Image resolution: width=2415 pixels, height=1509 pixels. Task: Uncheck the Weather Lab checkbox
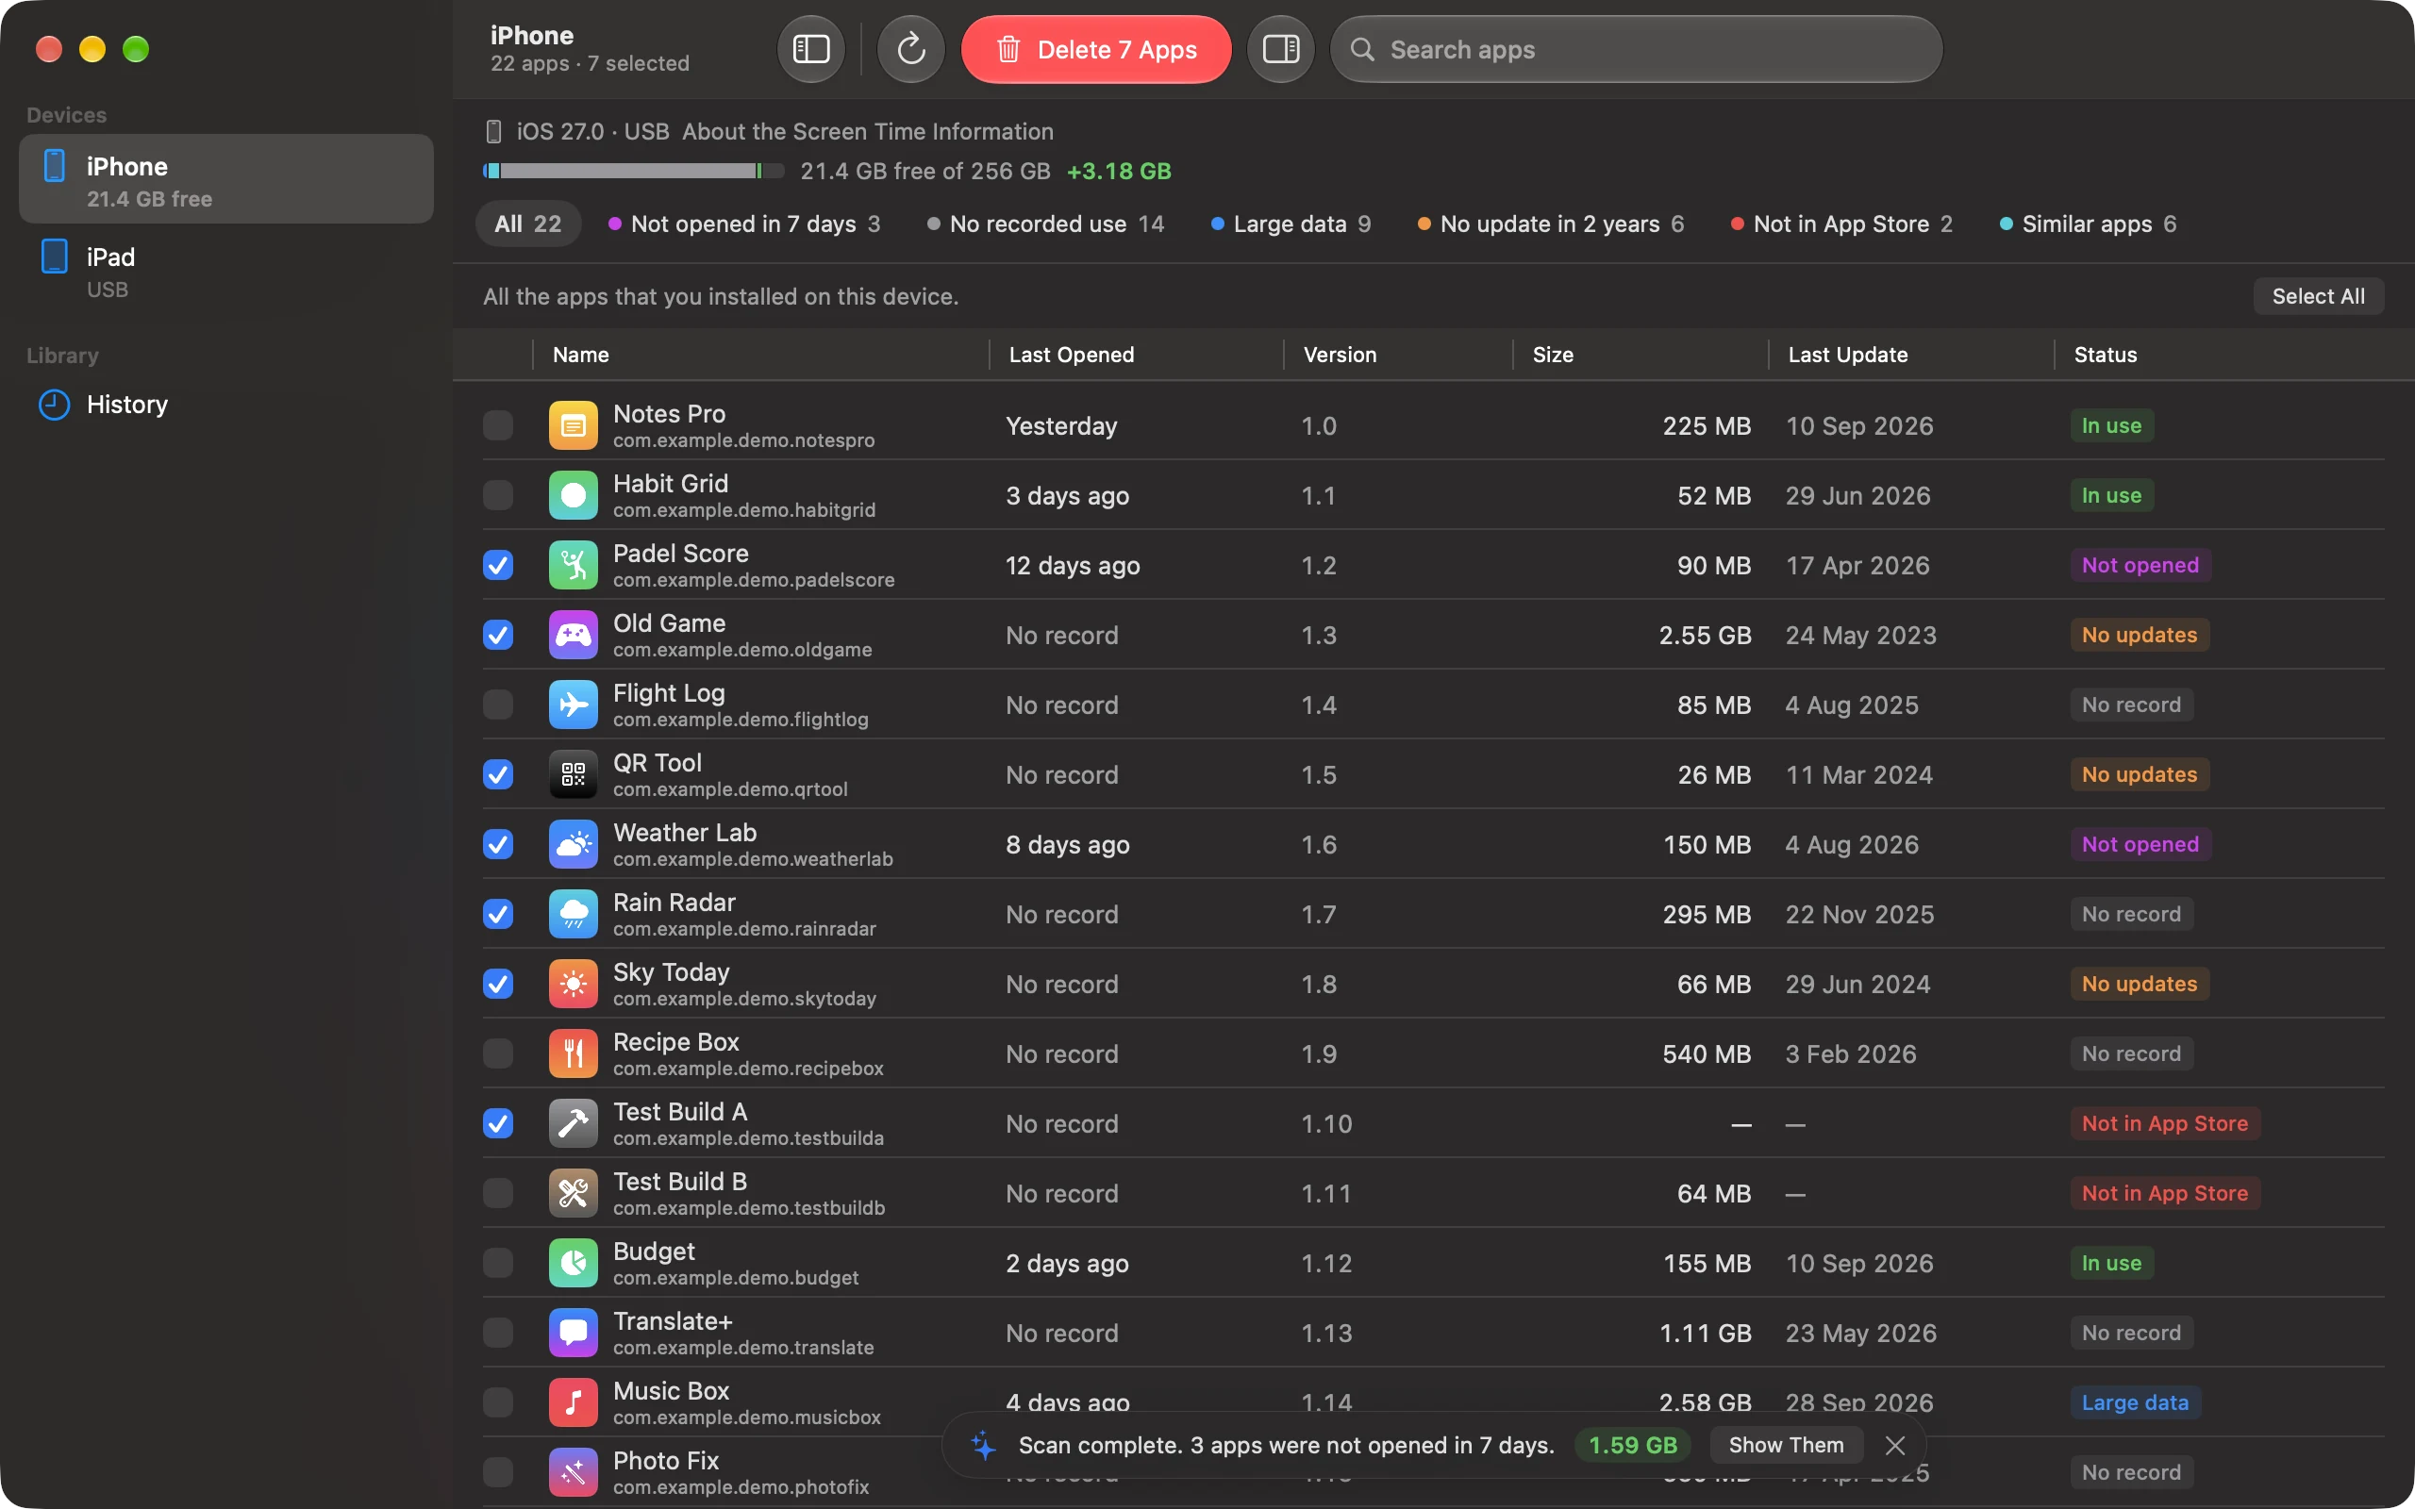coord(498,844)
